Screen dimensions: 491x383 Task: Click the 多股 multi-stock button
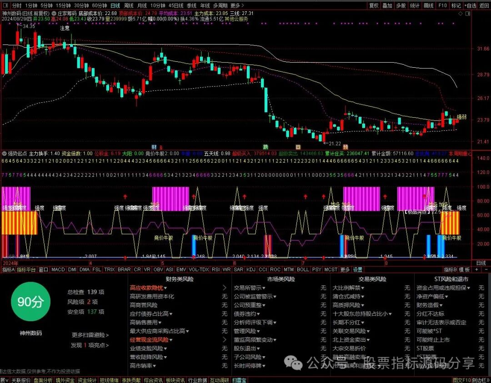pos(401,5)
